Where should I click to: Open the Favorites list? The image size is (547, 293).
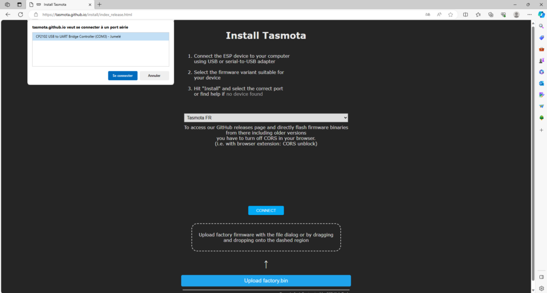(478, 14)
